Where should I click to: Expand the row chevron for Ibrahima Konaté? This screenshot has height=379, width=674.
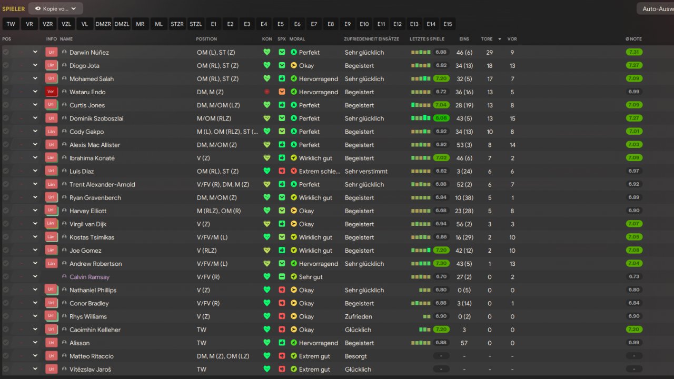tap(35, 158)
